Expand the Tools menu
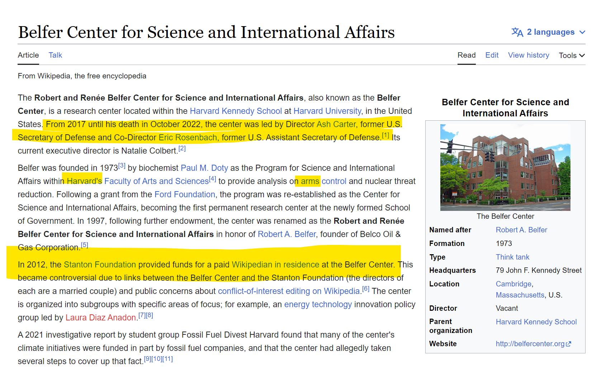 point(572,55)
